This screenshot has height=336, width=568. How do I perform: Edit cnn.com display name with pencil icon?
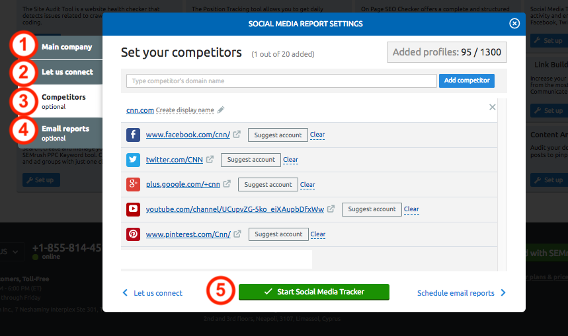pos(221,110)
